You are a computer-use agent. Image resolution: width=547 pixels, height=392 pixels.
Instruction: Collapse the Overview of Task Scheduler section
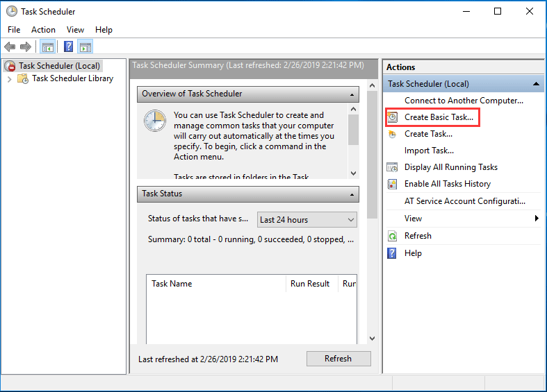(352, 94)
